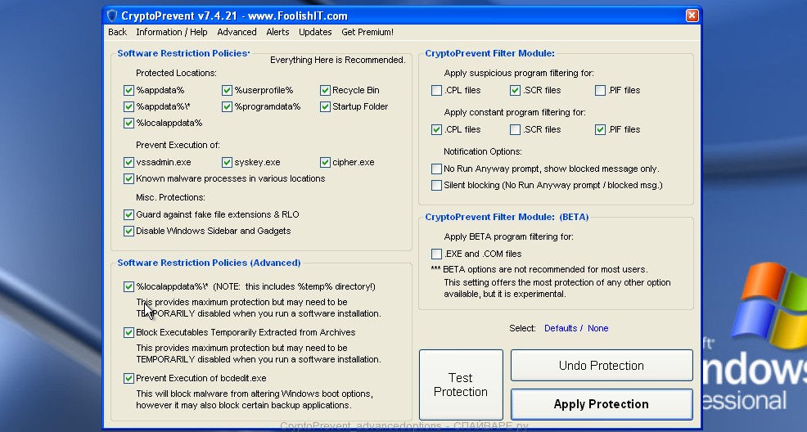Click the CryptoPrevent shield icon in title bar

[x=112, y=16]
